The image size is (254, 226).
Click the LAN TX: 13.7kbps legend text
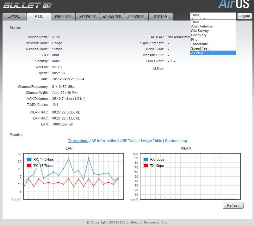pos(43,166)
